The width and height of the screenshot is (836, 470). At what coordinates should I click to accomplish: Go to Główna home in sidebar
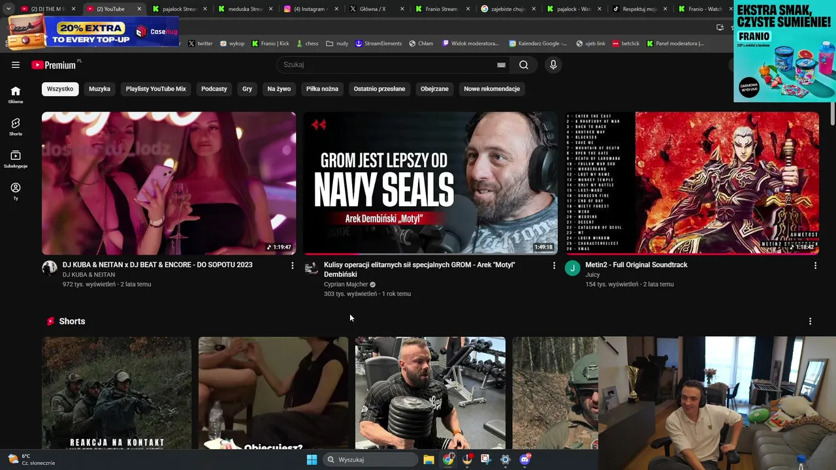click(x=16, y=95)
